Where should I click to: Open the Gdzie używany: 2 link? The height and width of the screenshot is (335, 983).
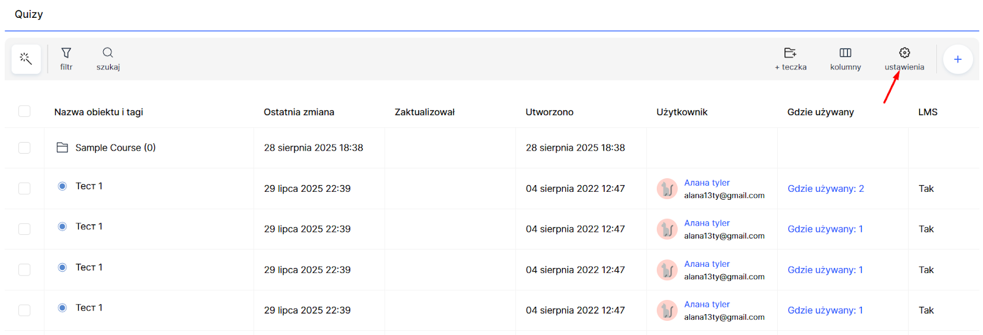pyautogui.click(x=825, y=189)
